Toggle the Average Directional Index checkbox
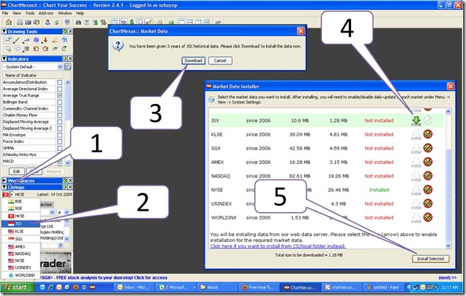466x296 pixels. [60, 89]
